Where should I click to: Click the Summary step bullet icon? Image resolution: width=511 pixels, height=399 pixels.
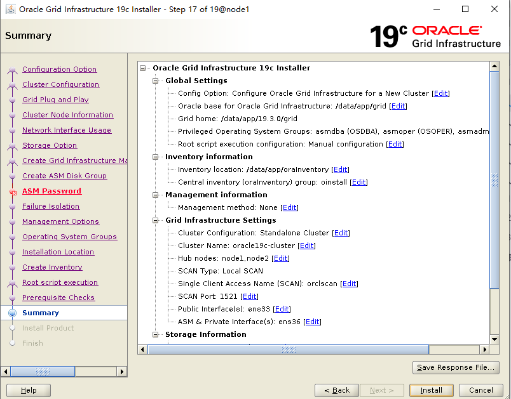point(12,313)
